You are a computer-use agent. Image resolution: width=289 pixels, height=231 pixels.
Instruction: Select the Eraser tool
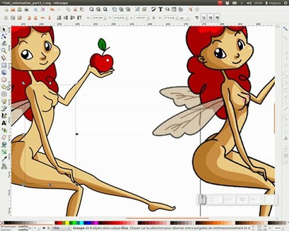point(4,137)
